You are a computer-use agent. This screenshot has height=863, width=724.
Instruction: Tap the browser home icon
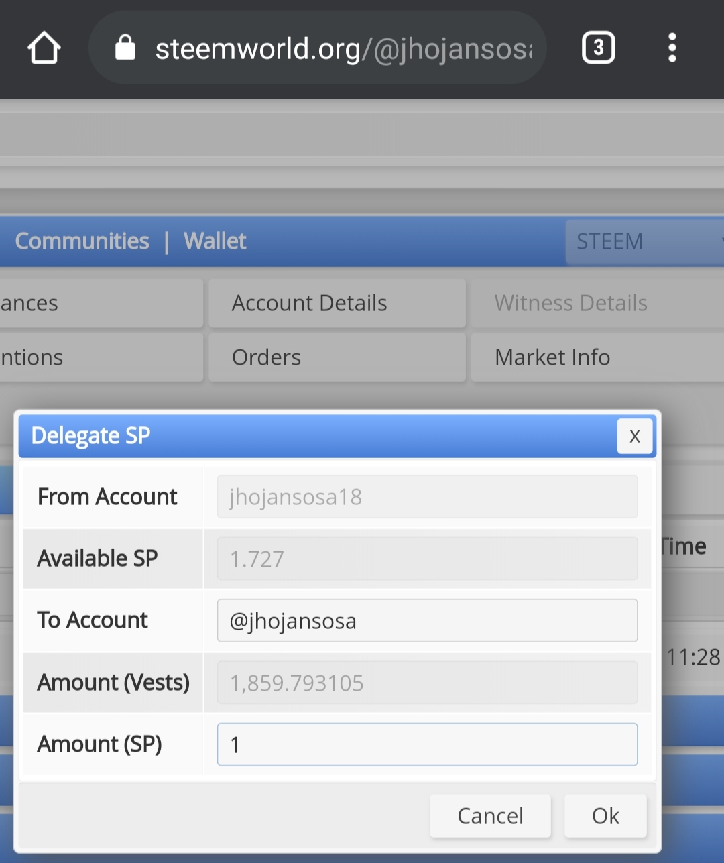coord(44,48)
